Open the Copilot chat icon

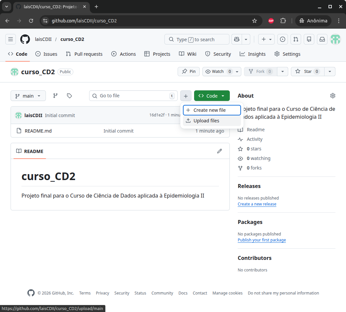tap(236, 39)
